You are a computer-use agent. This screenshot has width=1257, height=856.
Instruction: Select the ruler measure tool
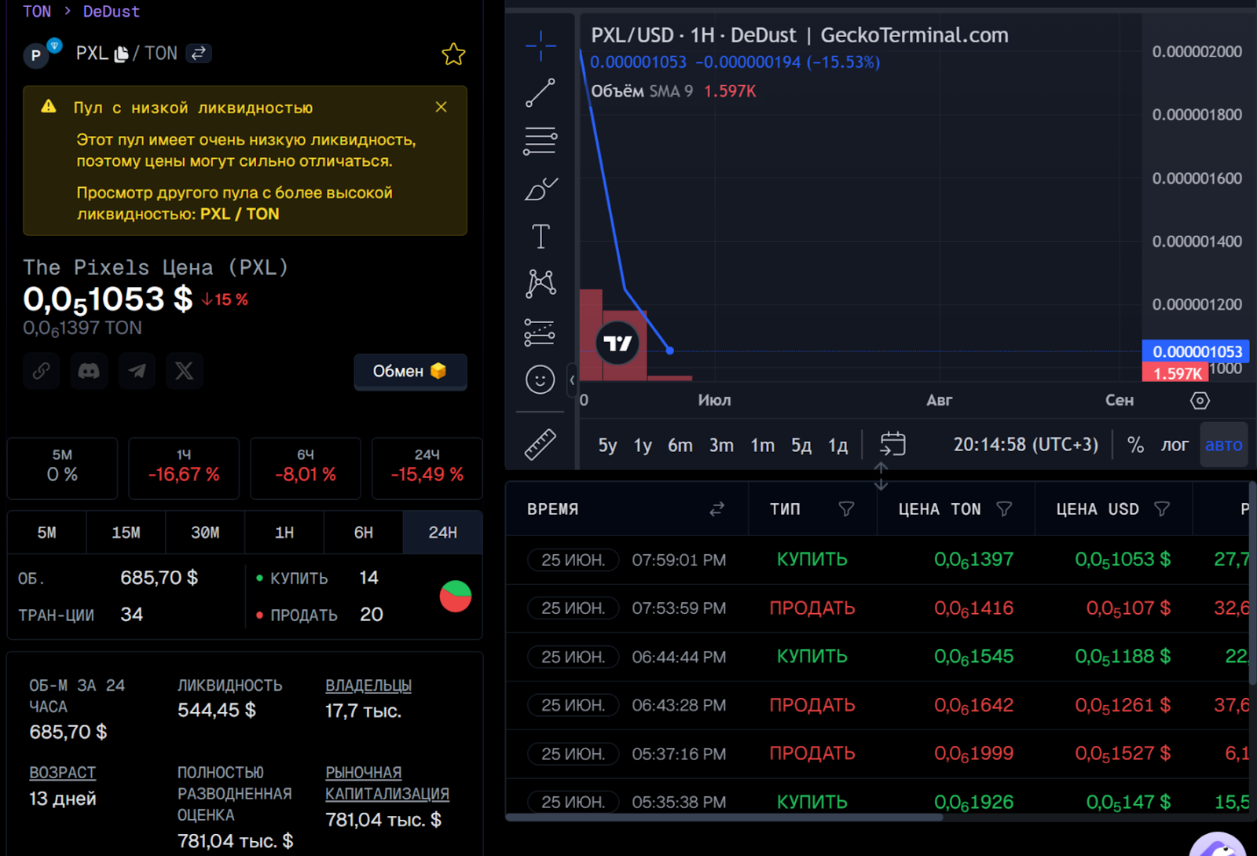[x=541, y=444]
